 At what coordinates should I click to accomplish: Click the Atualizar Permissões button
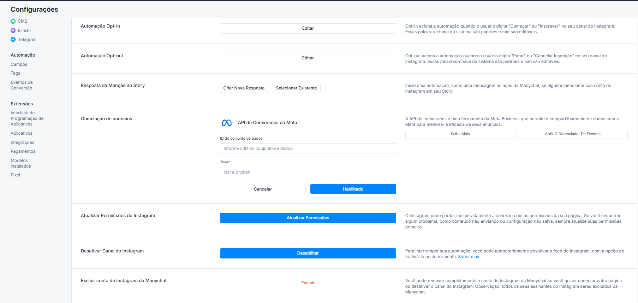[x=308, y=218]
